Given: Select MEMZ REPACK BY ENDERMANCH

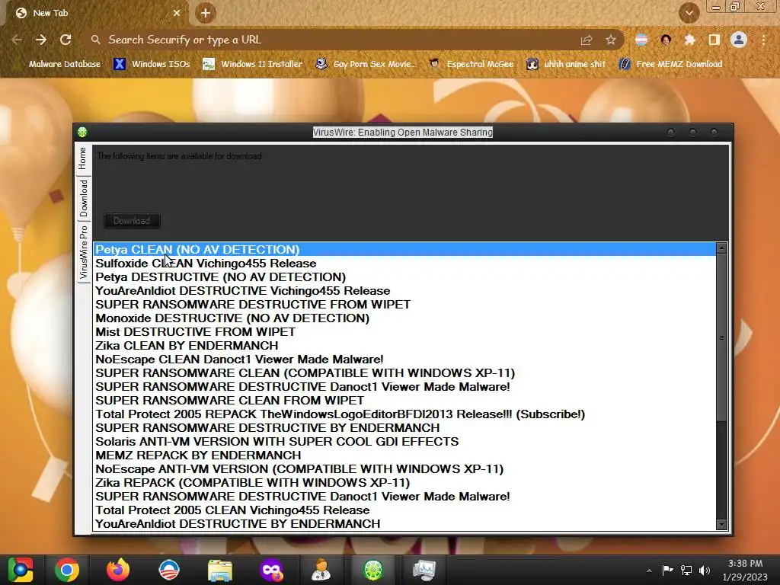Looking at the screenshot, I should click(404, 456).
